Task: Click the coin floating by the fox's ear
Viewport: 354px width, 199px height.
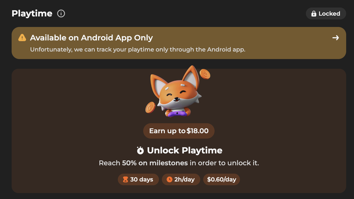Action: point(205,74)
